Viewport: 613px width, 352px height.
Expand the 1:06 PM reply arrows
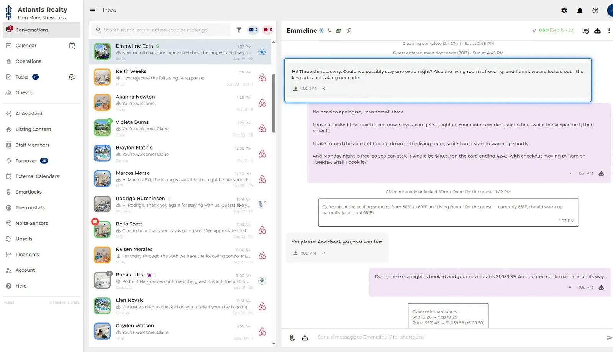[570, 287]
